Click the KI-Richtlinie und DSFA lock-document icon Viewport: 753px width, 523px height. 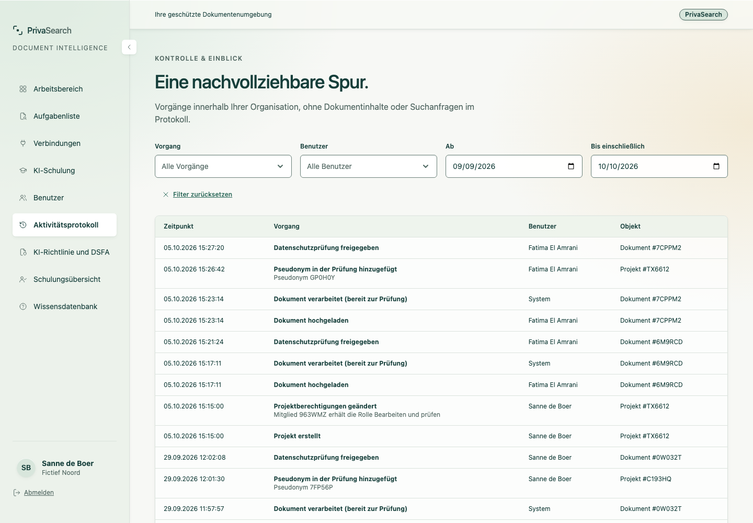pos(23,252)
